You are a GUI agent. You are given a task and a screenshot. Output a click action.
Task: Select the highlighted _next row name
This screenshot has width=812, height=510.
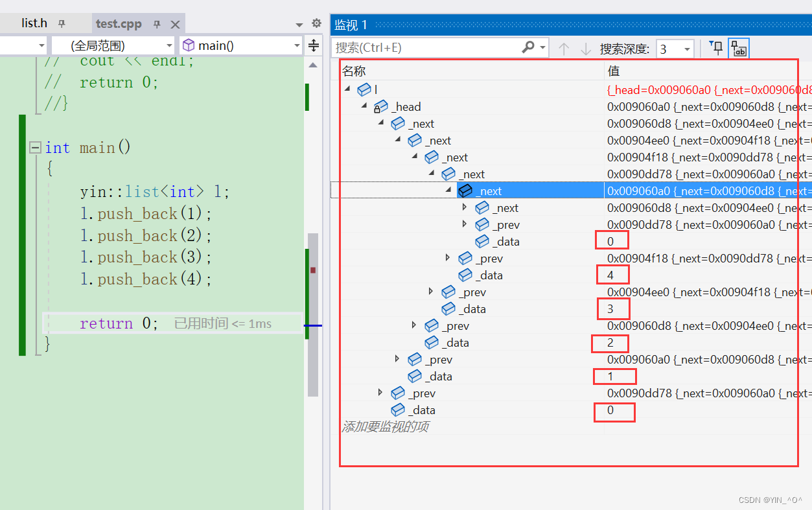489,191
